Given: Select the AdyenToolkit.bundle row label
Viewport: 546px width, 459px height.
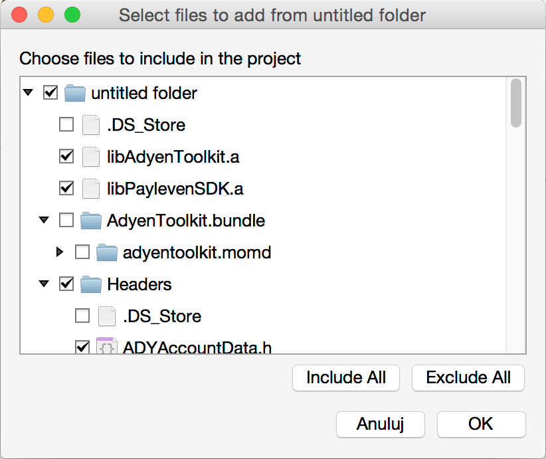Looking at the screenshot, I should 186,221.
